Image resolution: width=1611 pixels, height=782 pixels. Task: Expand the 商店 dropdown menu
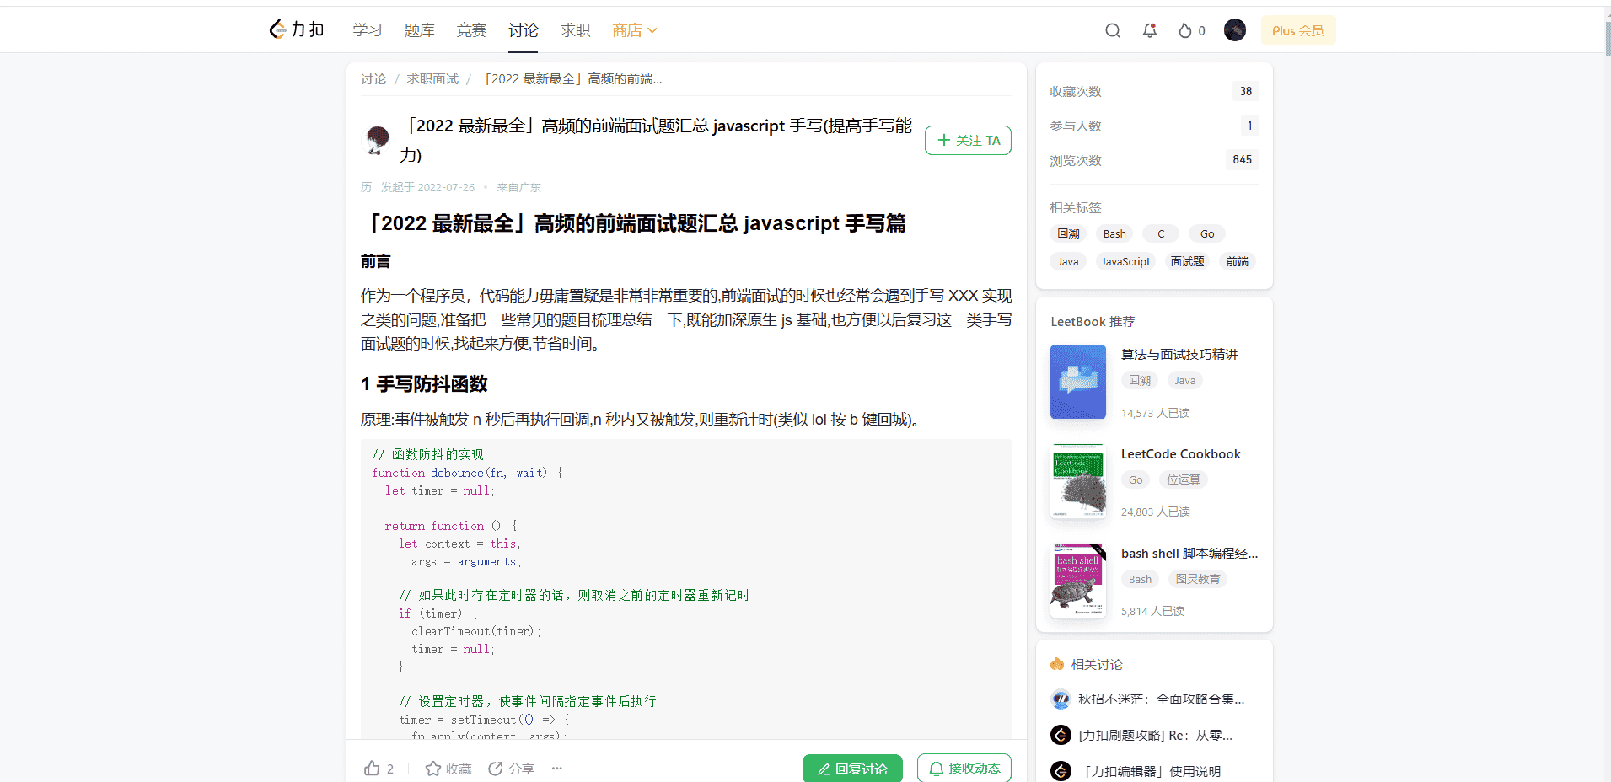[x=634, y=30]
